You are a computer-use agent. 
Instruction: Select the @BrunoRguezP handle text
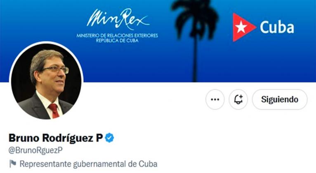tap(35, 150)
